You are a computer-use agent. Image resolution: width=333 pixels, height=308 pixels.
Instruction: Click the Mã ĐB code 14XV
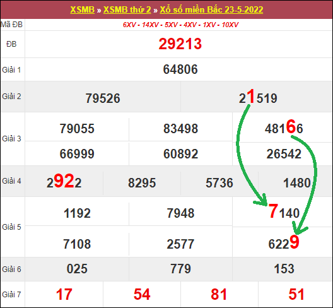(x=150, y=25)
